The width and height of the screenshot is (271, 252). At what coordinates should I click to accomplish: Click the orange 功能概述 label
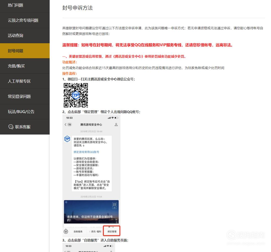pos(70,62)
